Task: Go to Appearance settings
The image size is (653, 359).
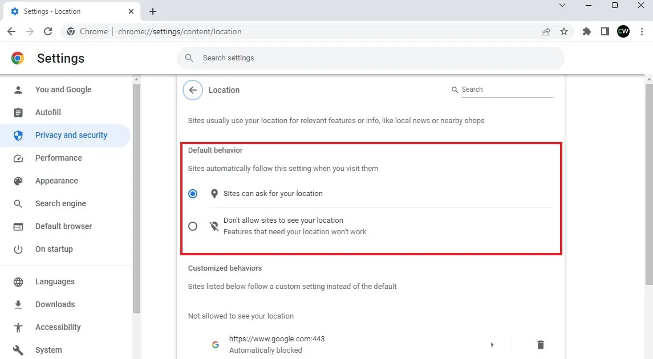Action: (x=56, y=181)
